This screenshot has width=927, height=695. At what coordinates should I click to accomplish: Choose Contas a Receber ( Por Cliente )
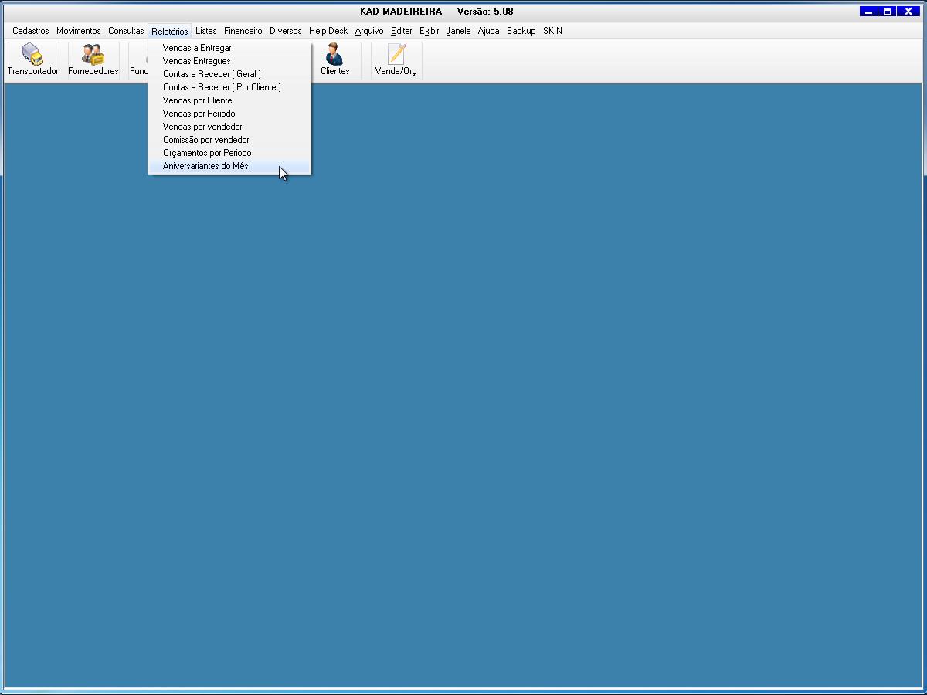click(x=229, y=87)
